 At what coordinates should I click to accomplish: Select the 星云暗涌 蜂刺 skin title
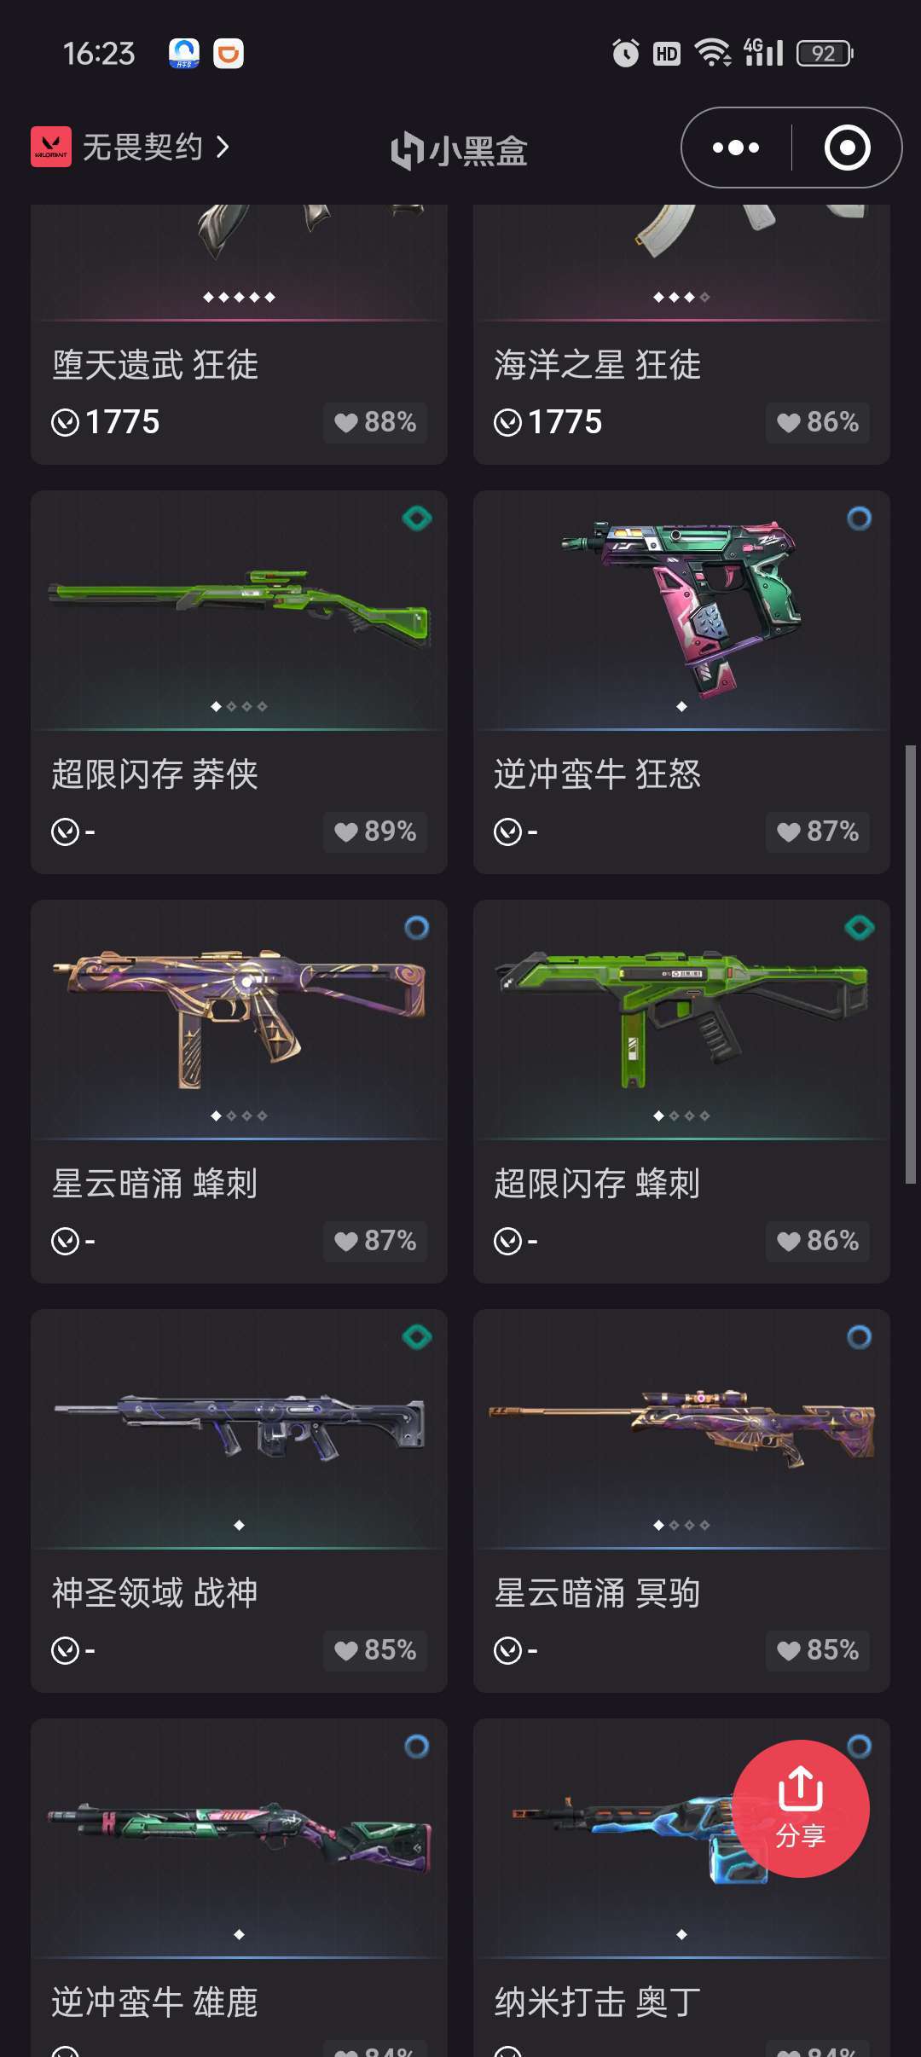[x=154, y=1184]
